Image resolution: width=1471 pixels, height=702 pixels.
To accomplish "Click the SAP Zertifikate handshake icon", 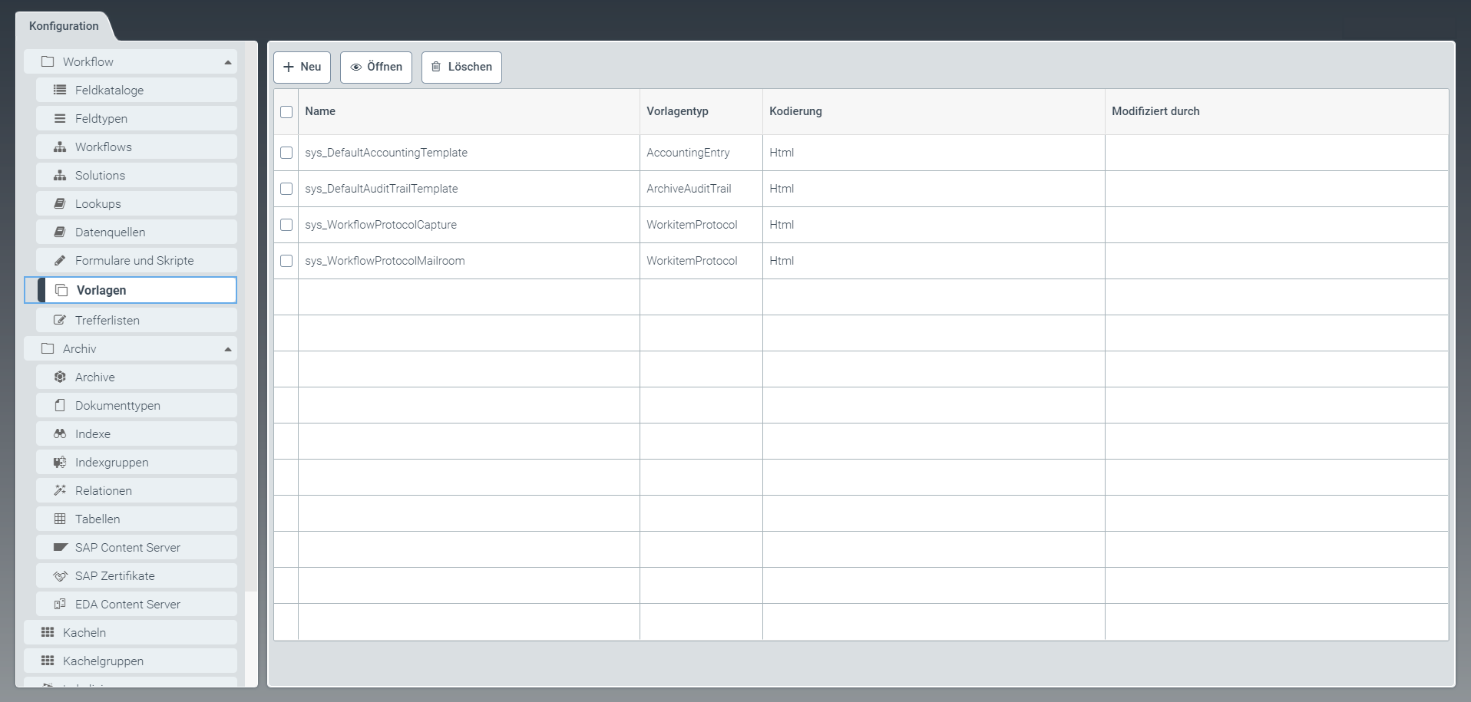I will (x=59, y=575).
